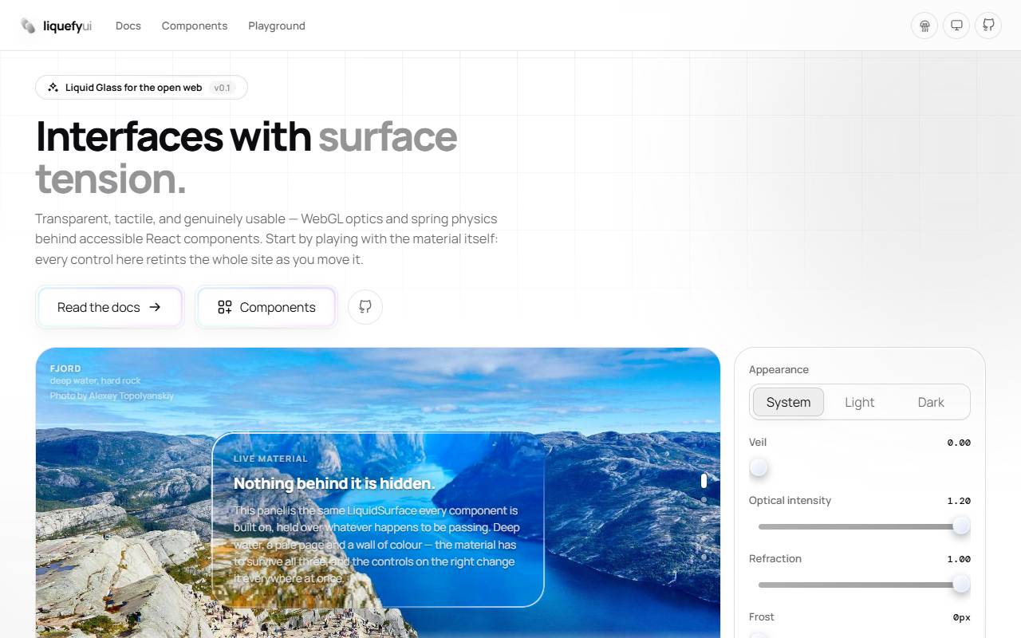Image resolution: width=1021 pixels, height=638 pixels.
Task: Go to Components in the top navigation
Action: [195, 26]
